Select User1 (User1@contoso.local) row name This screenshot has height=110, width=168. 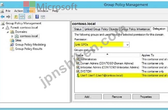(102, 75)
